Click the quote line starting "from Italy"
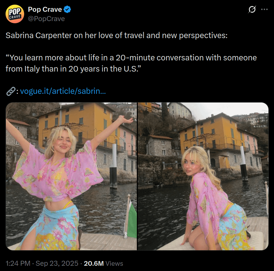274x271 pixels. coord(73,69)
